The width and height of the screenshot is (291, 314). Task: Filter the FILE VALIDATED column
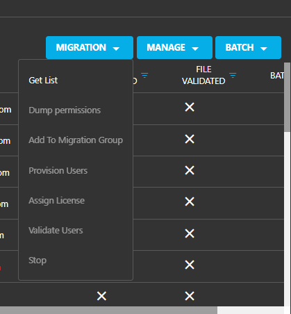coord(233,75)
